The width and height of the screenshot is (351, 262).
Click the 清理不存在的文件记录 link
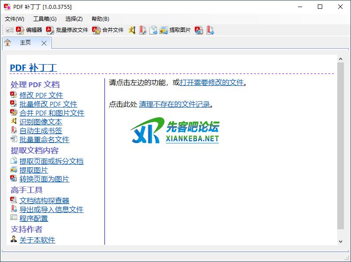[x=174, y=104]
